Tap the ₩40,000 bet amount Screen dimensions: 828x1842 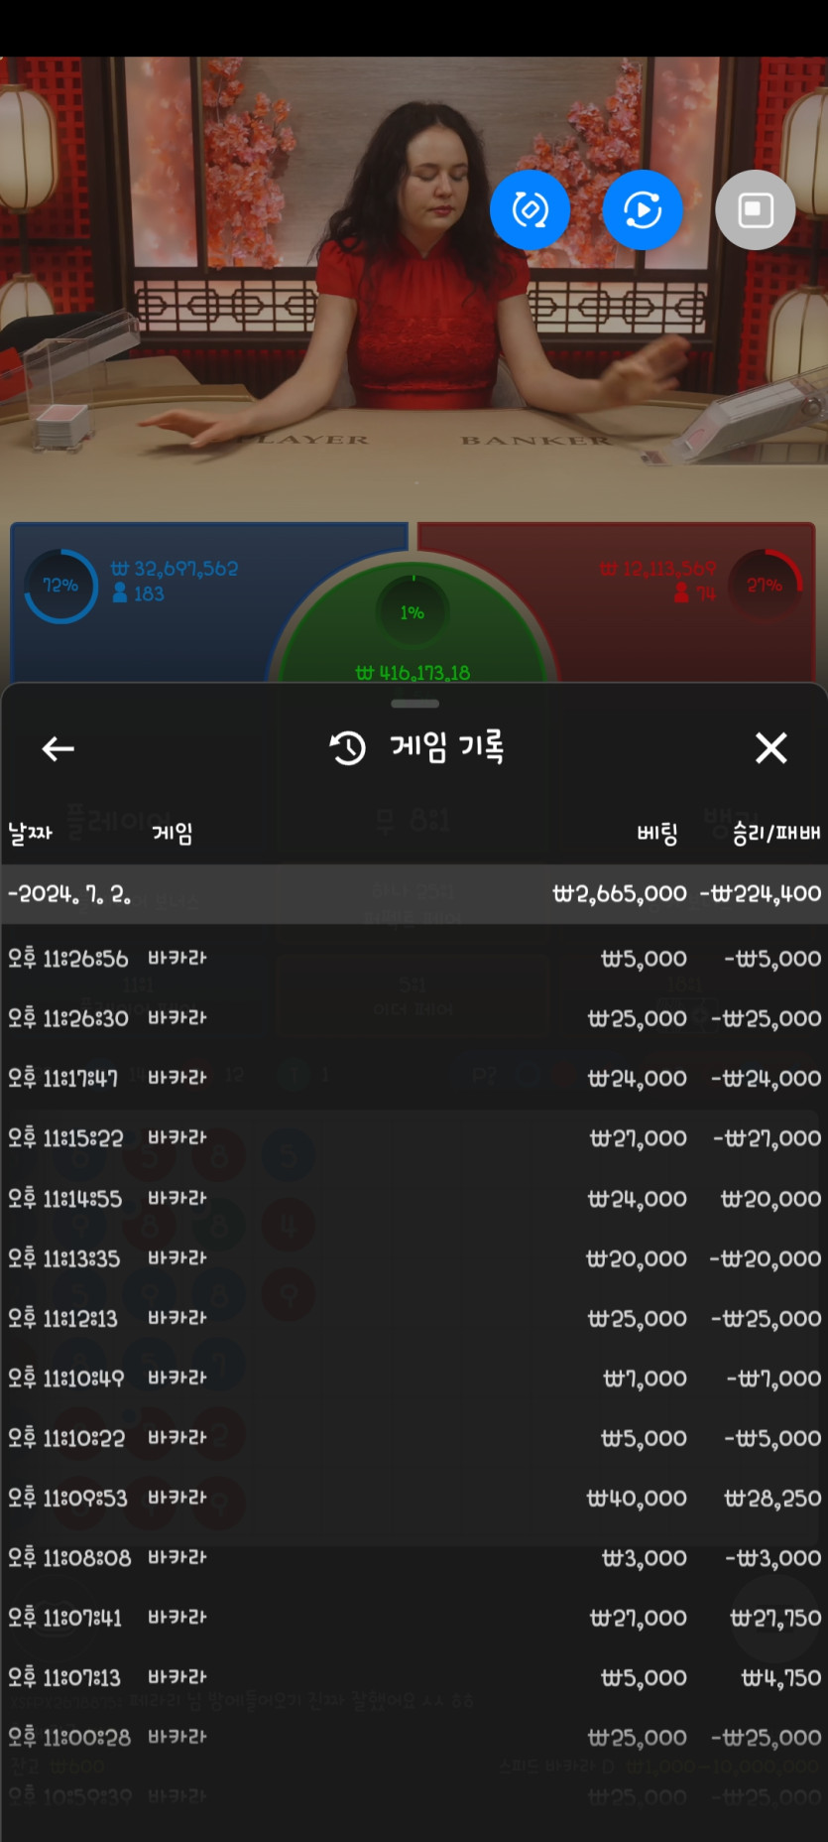coord(637,1498)
